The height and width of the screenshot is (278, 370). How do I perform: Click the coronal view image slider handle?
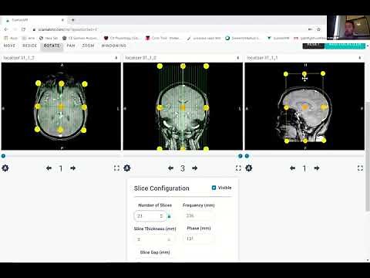(240, 156)
